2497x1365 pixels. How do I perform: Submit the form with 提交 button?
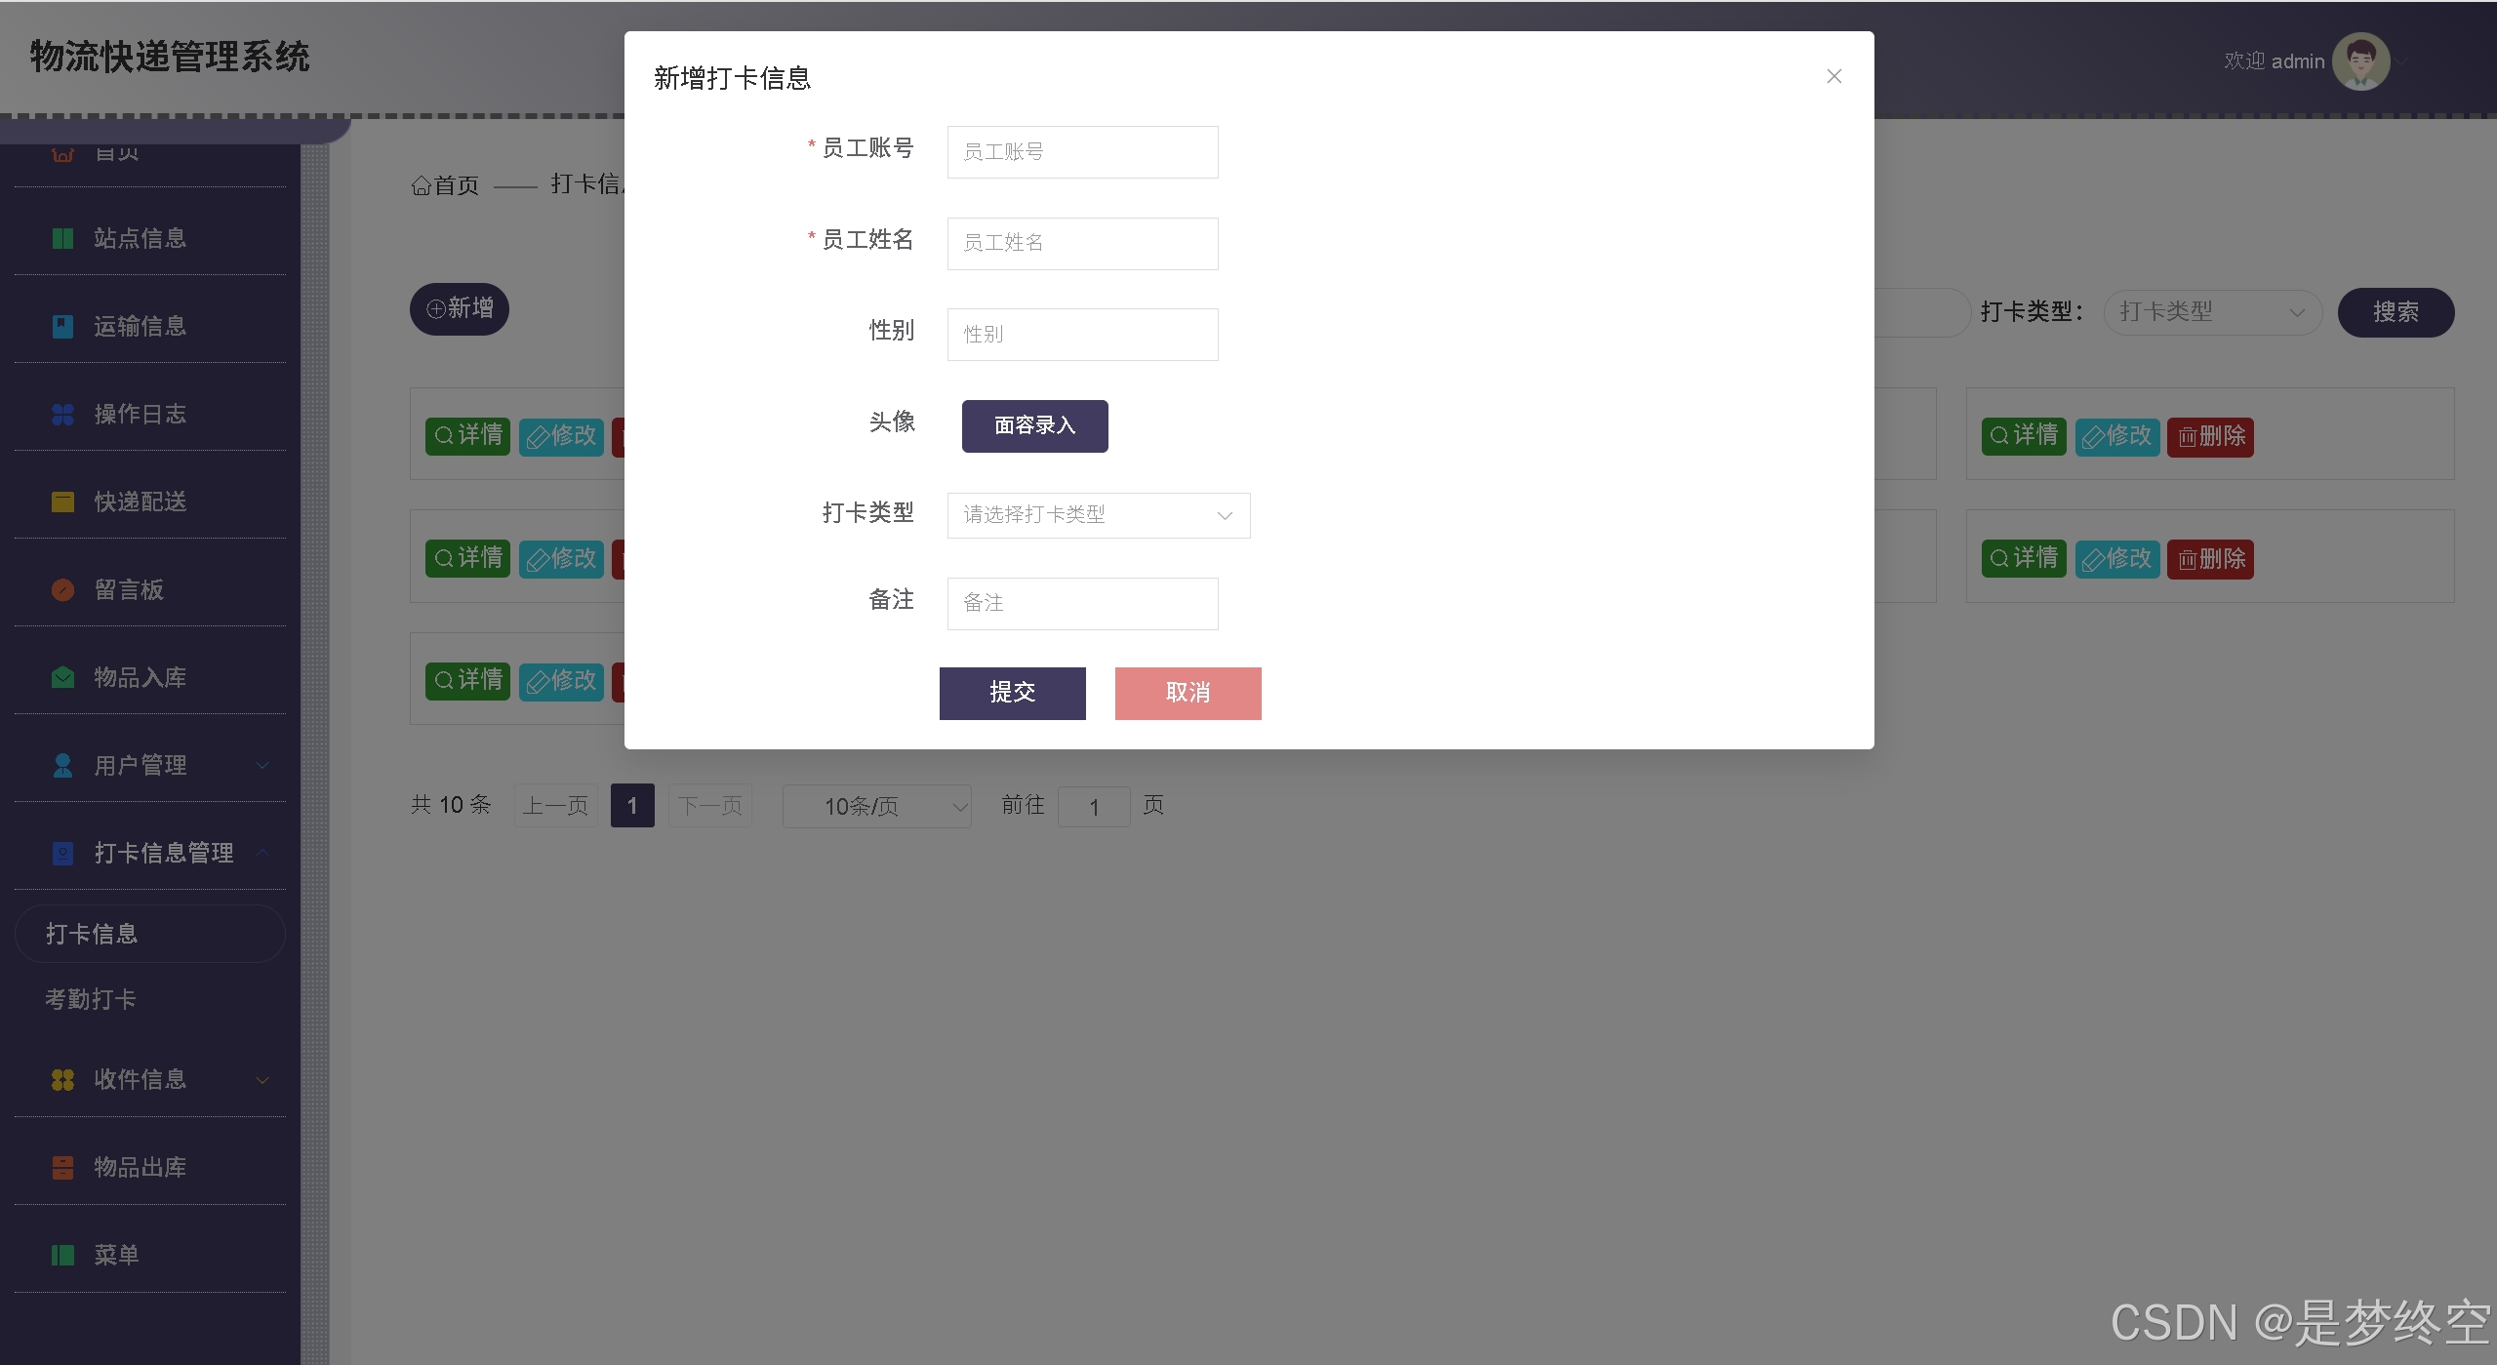[1011, 693]
